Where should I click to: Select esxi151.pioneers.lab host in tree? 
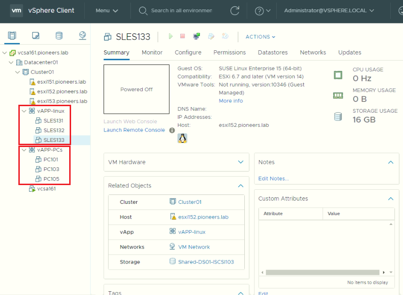tap(61, 82)
